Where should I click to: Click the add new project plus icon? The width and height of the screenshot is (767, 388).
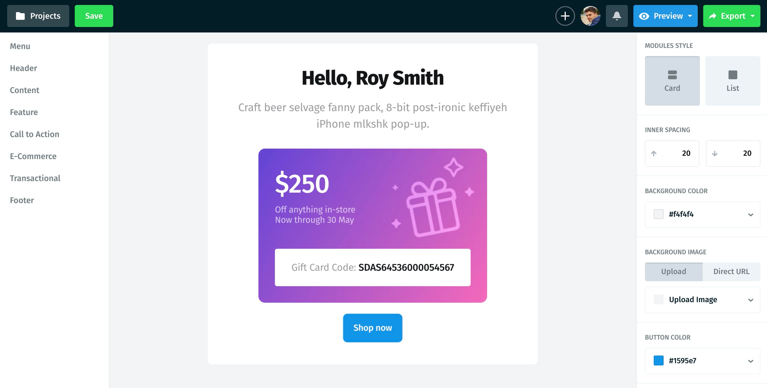(565, 16)
